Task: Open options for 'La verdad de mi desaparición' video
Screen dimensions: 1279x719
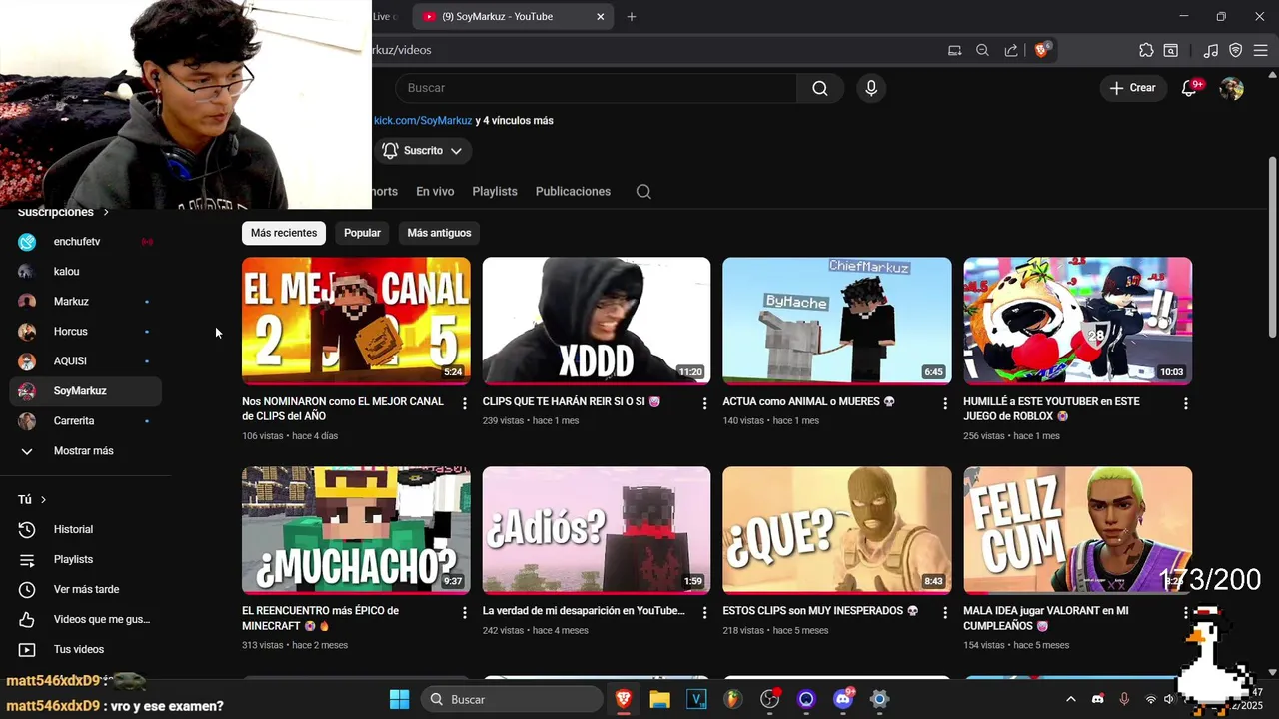Action: (x=704, y=612)
